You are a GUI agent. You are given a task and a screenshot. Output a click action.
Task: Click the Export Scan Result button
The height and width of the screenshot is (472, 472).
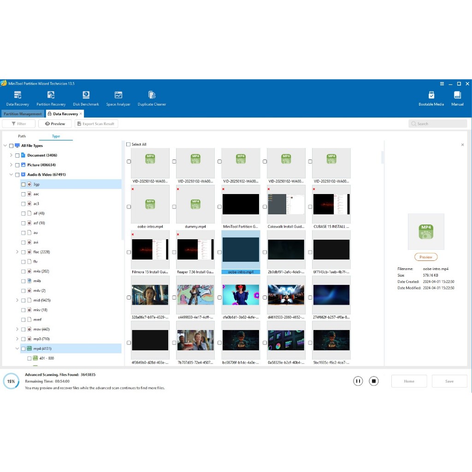click(x=97, y=124)
